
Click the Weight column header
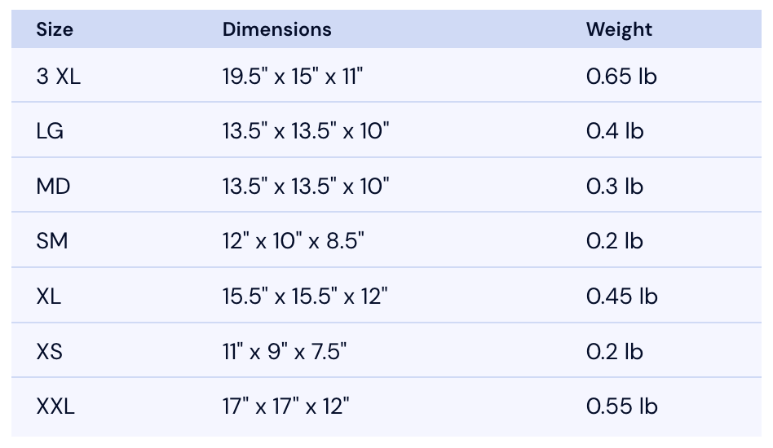(x=619, y=30)
